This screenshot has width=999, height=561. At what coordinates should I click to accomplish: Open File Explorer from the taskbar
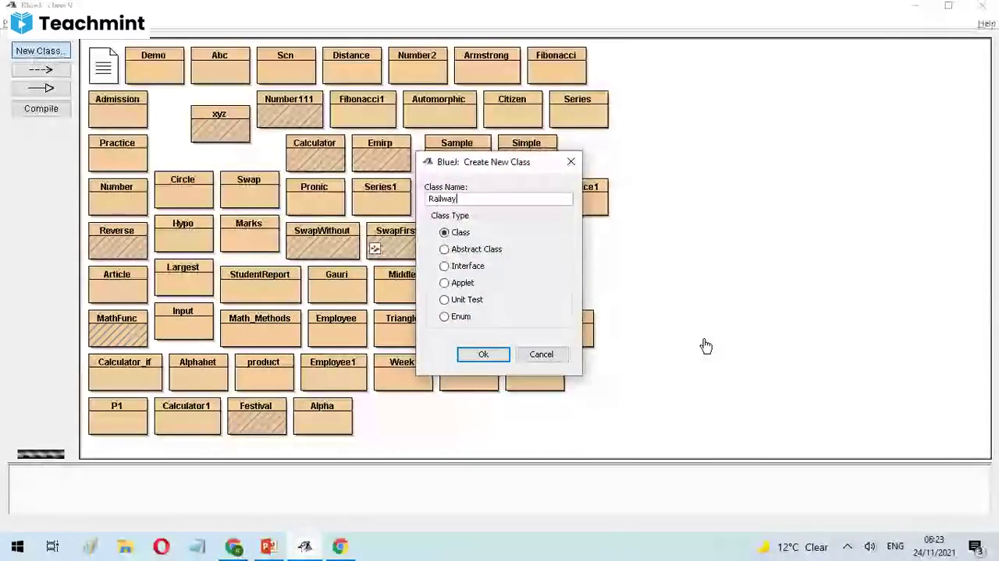[x=125, y=546]
